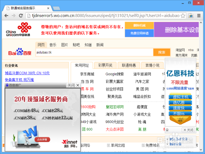Open the 高朋 link
205x154 pixels.
[x=142, y=129]
